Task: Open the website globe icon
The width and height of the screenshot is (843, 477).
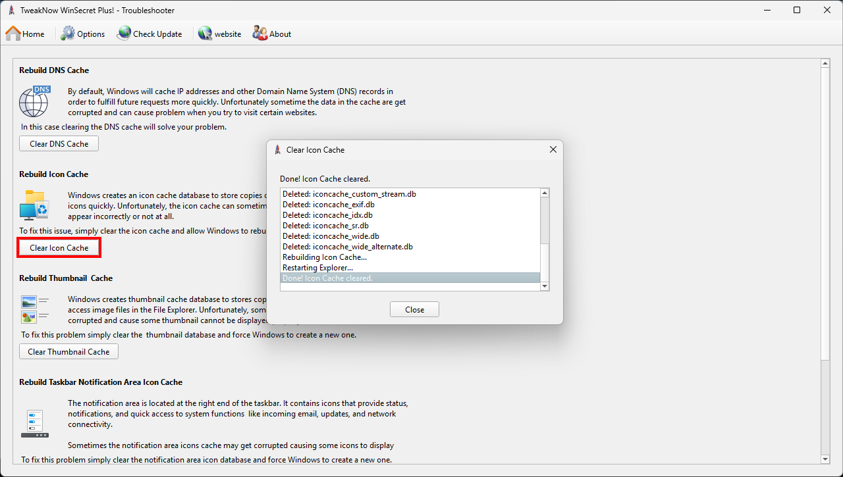Action: [205, 34]
